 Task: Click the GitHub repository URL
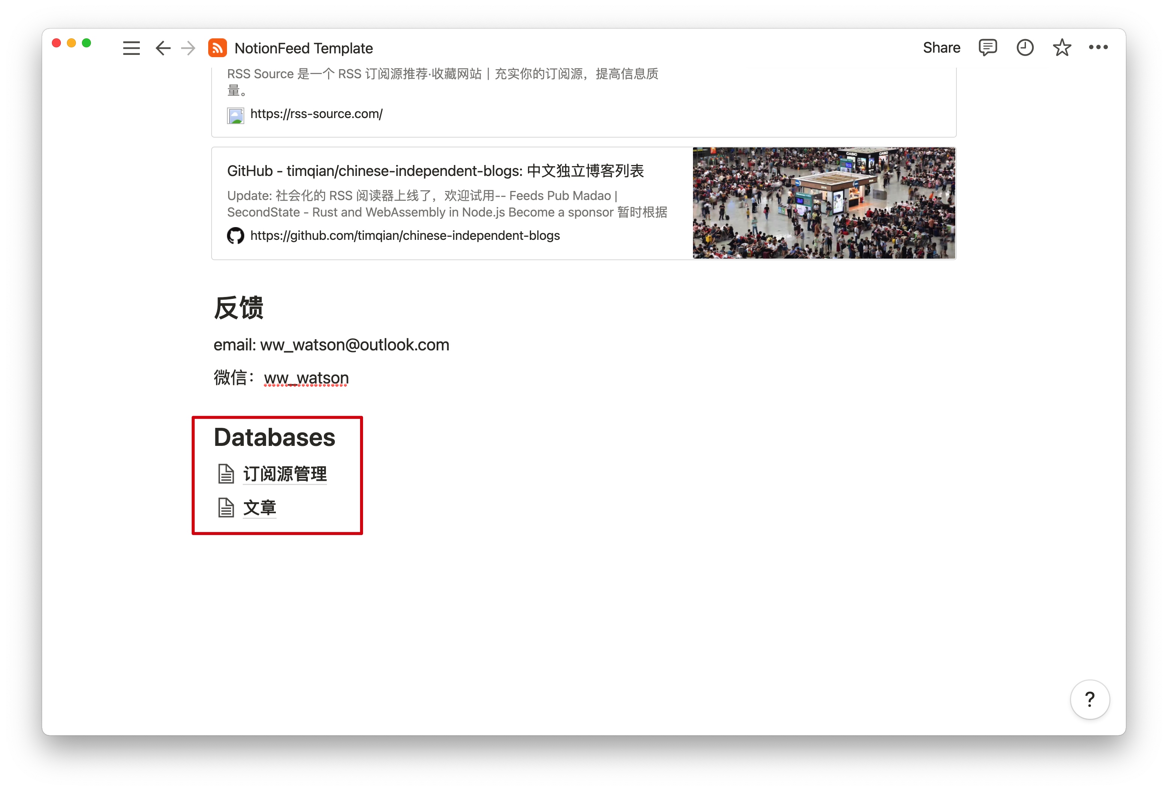[405, 235]
